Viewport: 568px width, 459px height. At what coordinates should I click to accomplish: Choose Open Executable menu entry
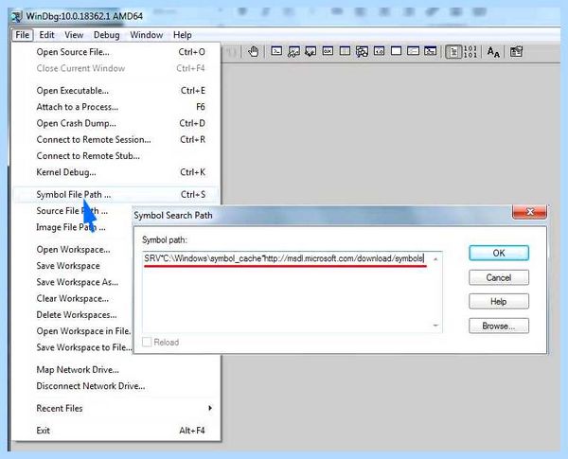point(115,91)
